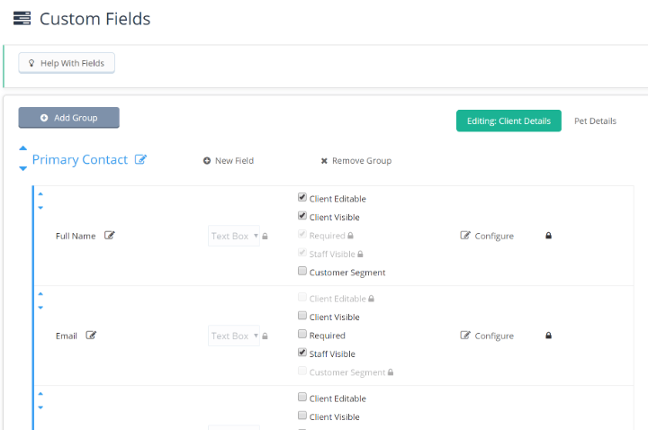648x430 pixels.
Task: Toggle Full Name Customer Segment checkbox
Action: tap(302, 271)
